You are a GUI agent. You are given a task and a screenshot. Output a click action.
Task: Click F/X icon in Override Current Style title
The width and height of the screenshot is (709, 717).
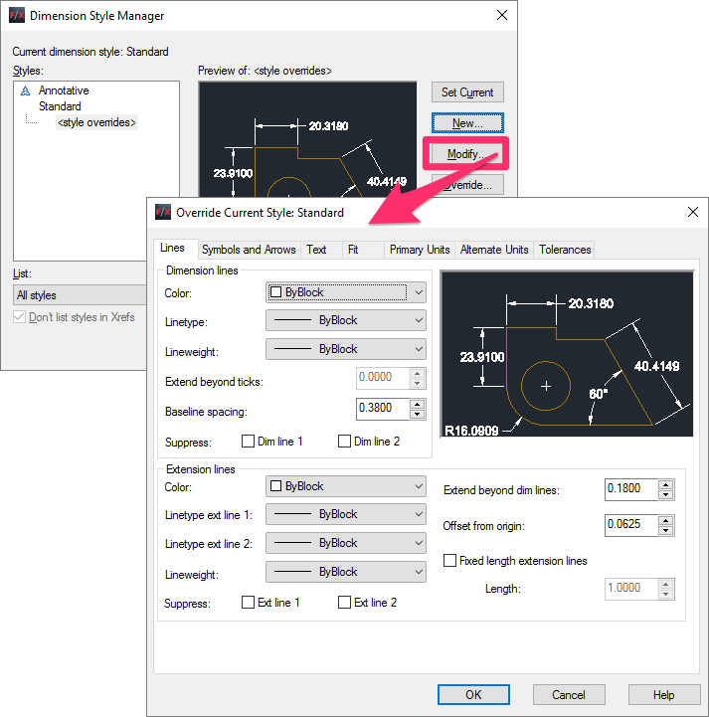click(163, 212)
